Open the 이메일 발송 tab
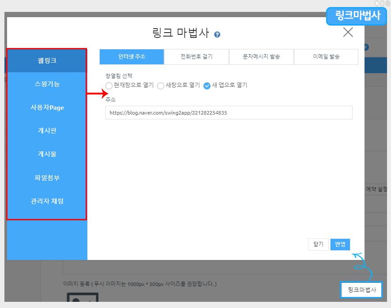The height and width of the screenshot is (308, 391). 326,57
